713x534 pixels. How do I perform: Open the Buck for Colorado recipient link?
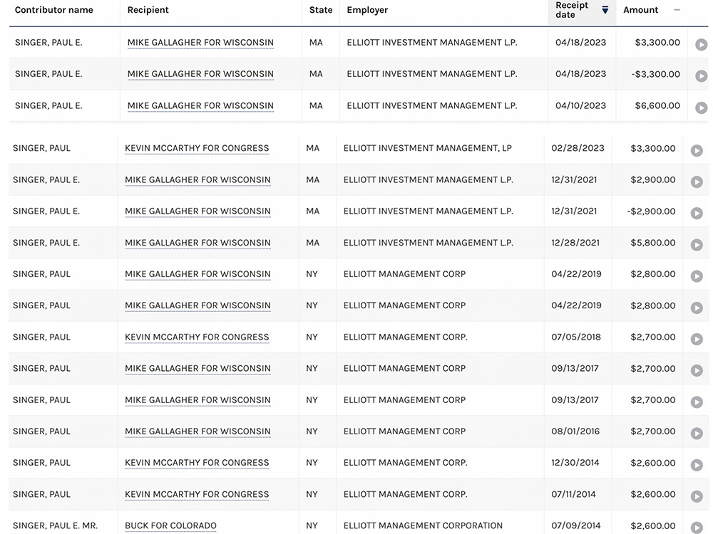pyautogui.click(x=170, y=525)
